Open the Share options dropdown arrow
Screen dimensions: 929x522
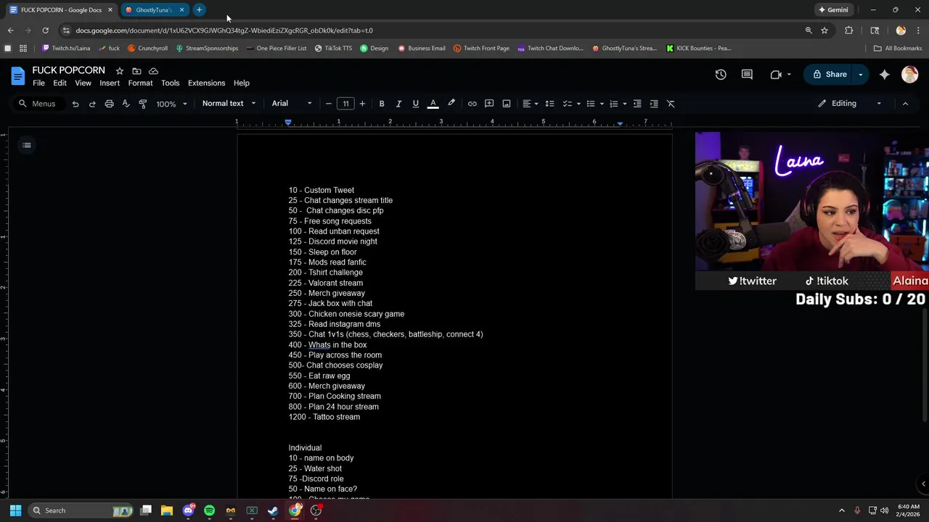[861, 74]
